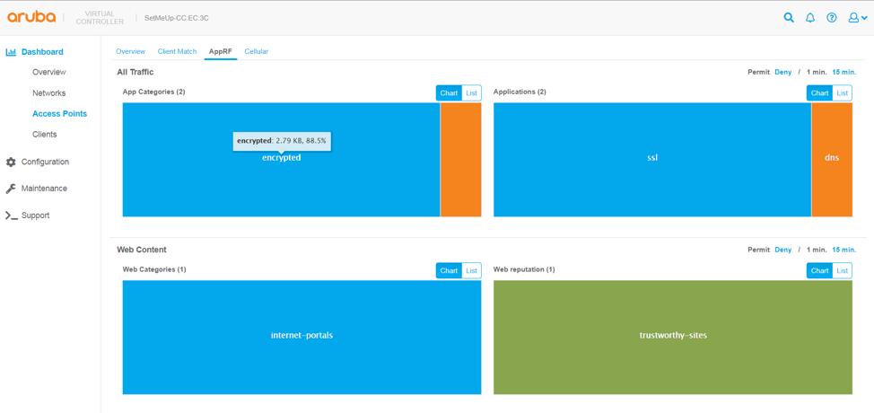Select 15 min. in Web Content
This screenshot has height=413, width=874.
point(843,250)
